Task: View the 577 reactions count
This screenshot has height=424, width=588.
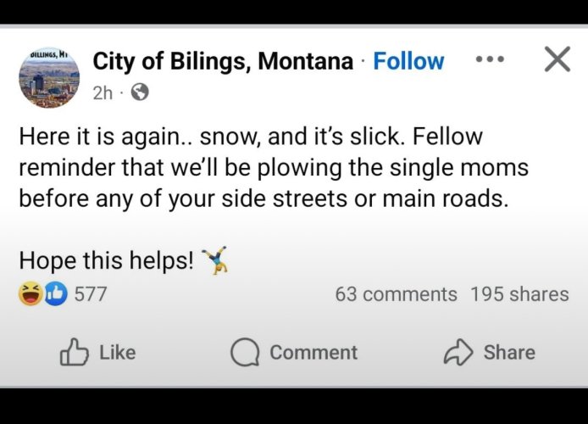Action: pos(90,294)
